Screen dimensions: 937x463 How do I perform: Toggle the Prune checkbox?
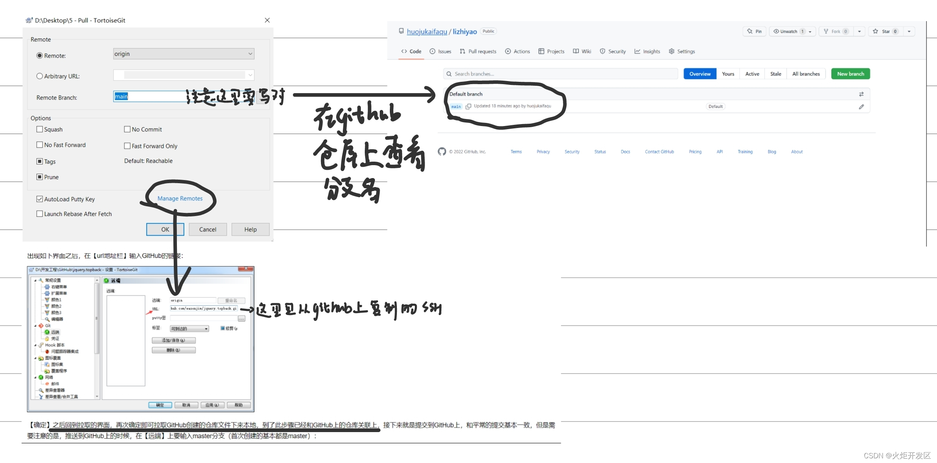pyautogui.click(x=40, y=177)
